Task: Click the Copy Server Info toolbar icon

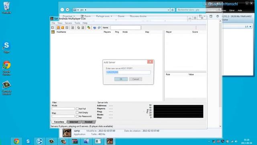Action: click(79, 28)
